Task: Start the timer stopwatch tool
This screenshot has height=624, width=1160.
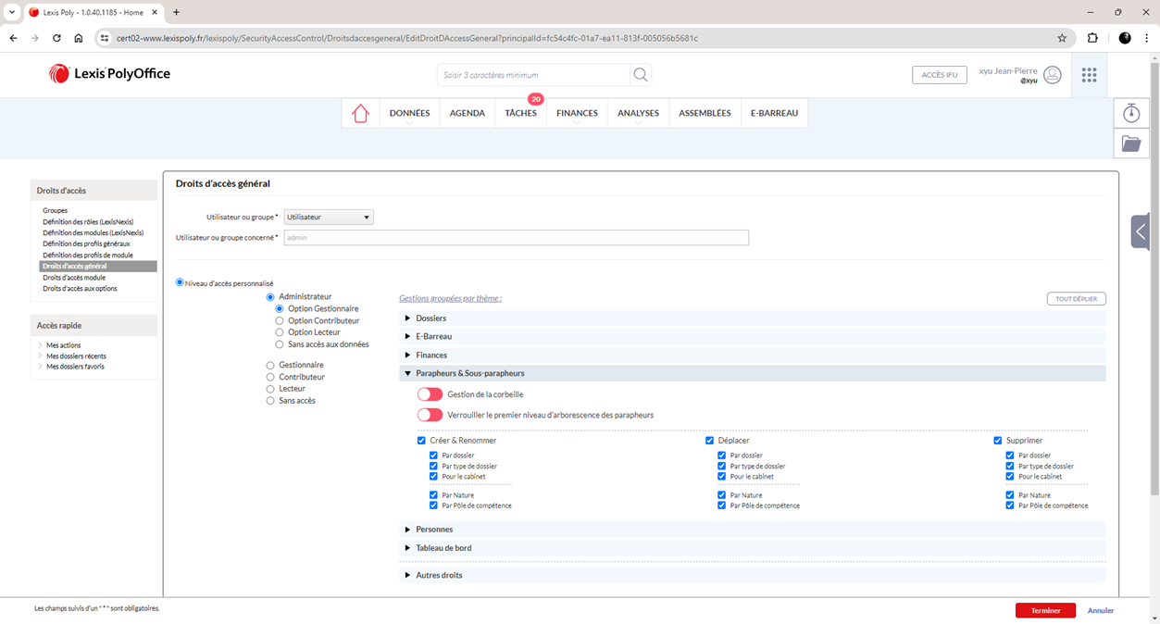Action: [1131, 113]
